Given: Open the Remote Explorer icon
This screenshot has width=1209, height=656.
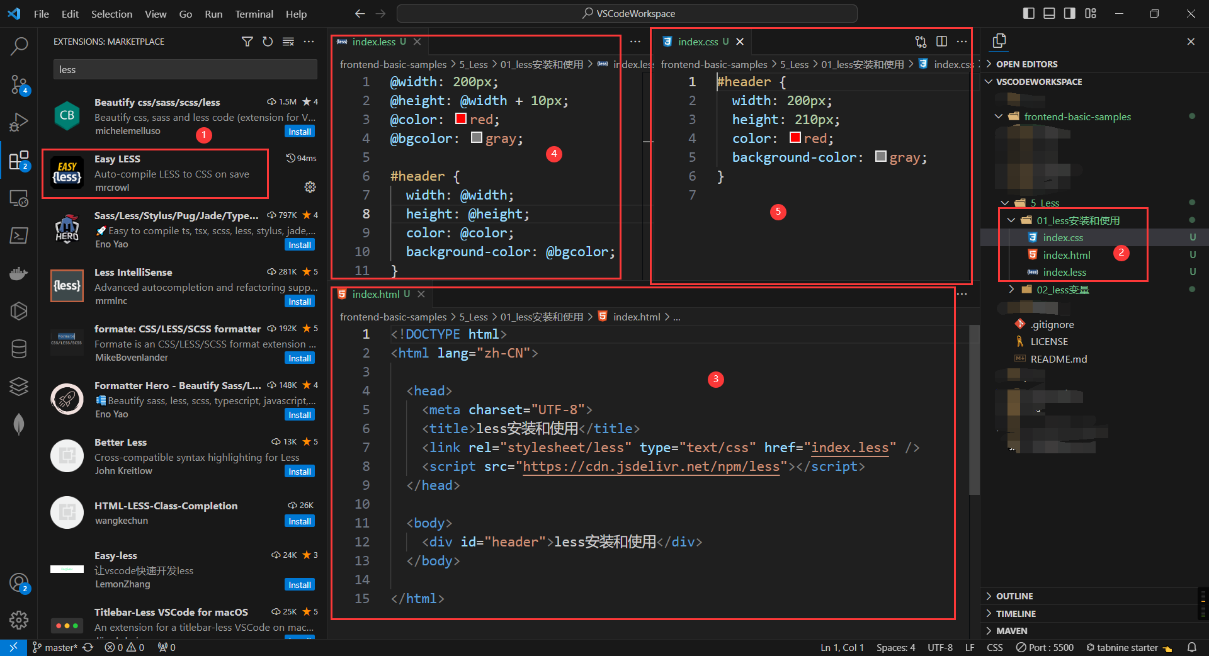Looking at the screenshot, I should tap(19, 198).
